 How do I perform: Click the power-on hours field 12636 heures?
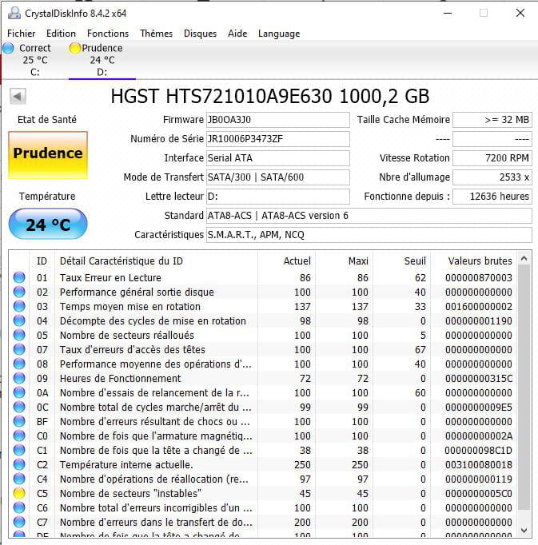click(x=492, y=197)
